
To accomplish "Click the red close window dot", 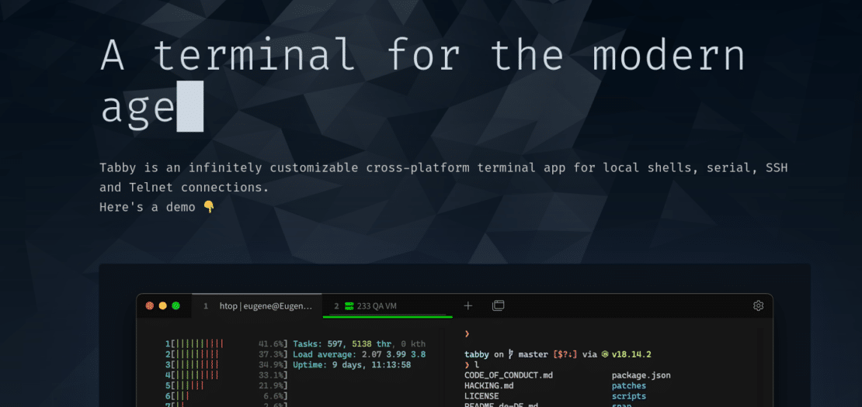I will click(150, 306).
